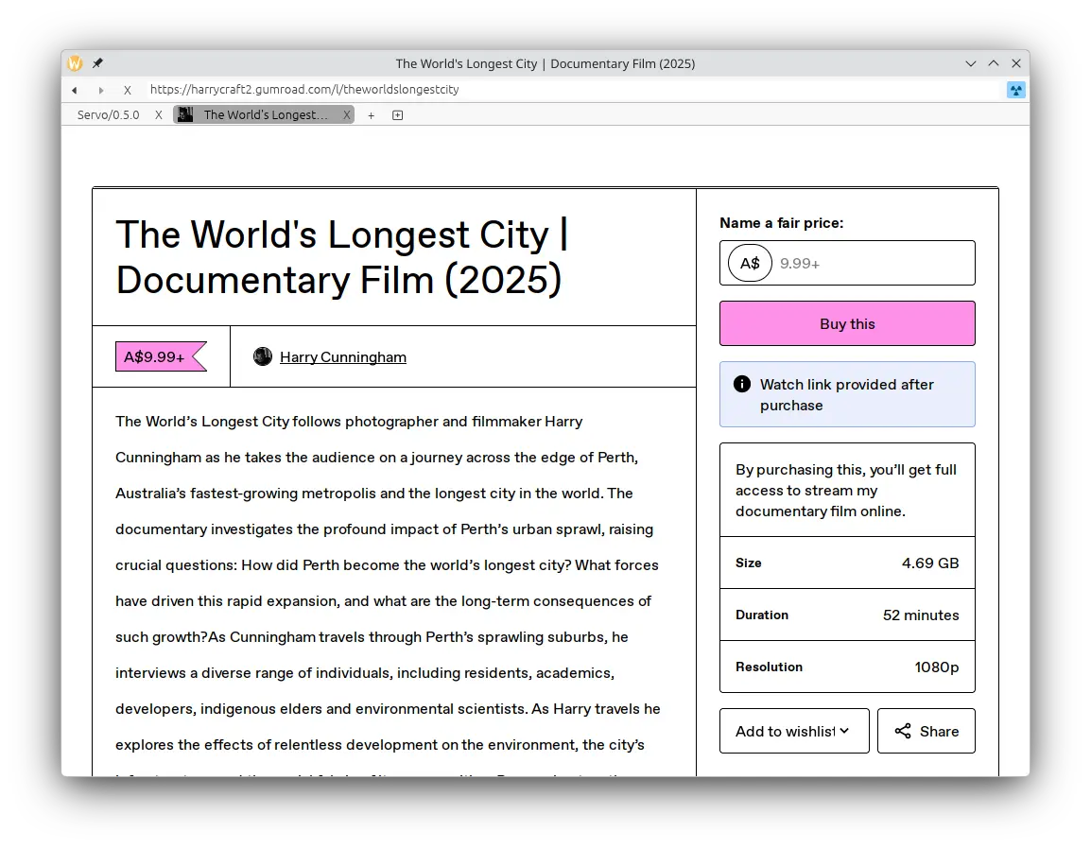Click the browser back arrow

[75, 90]
